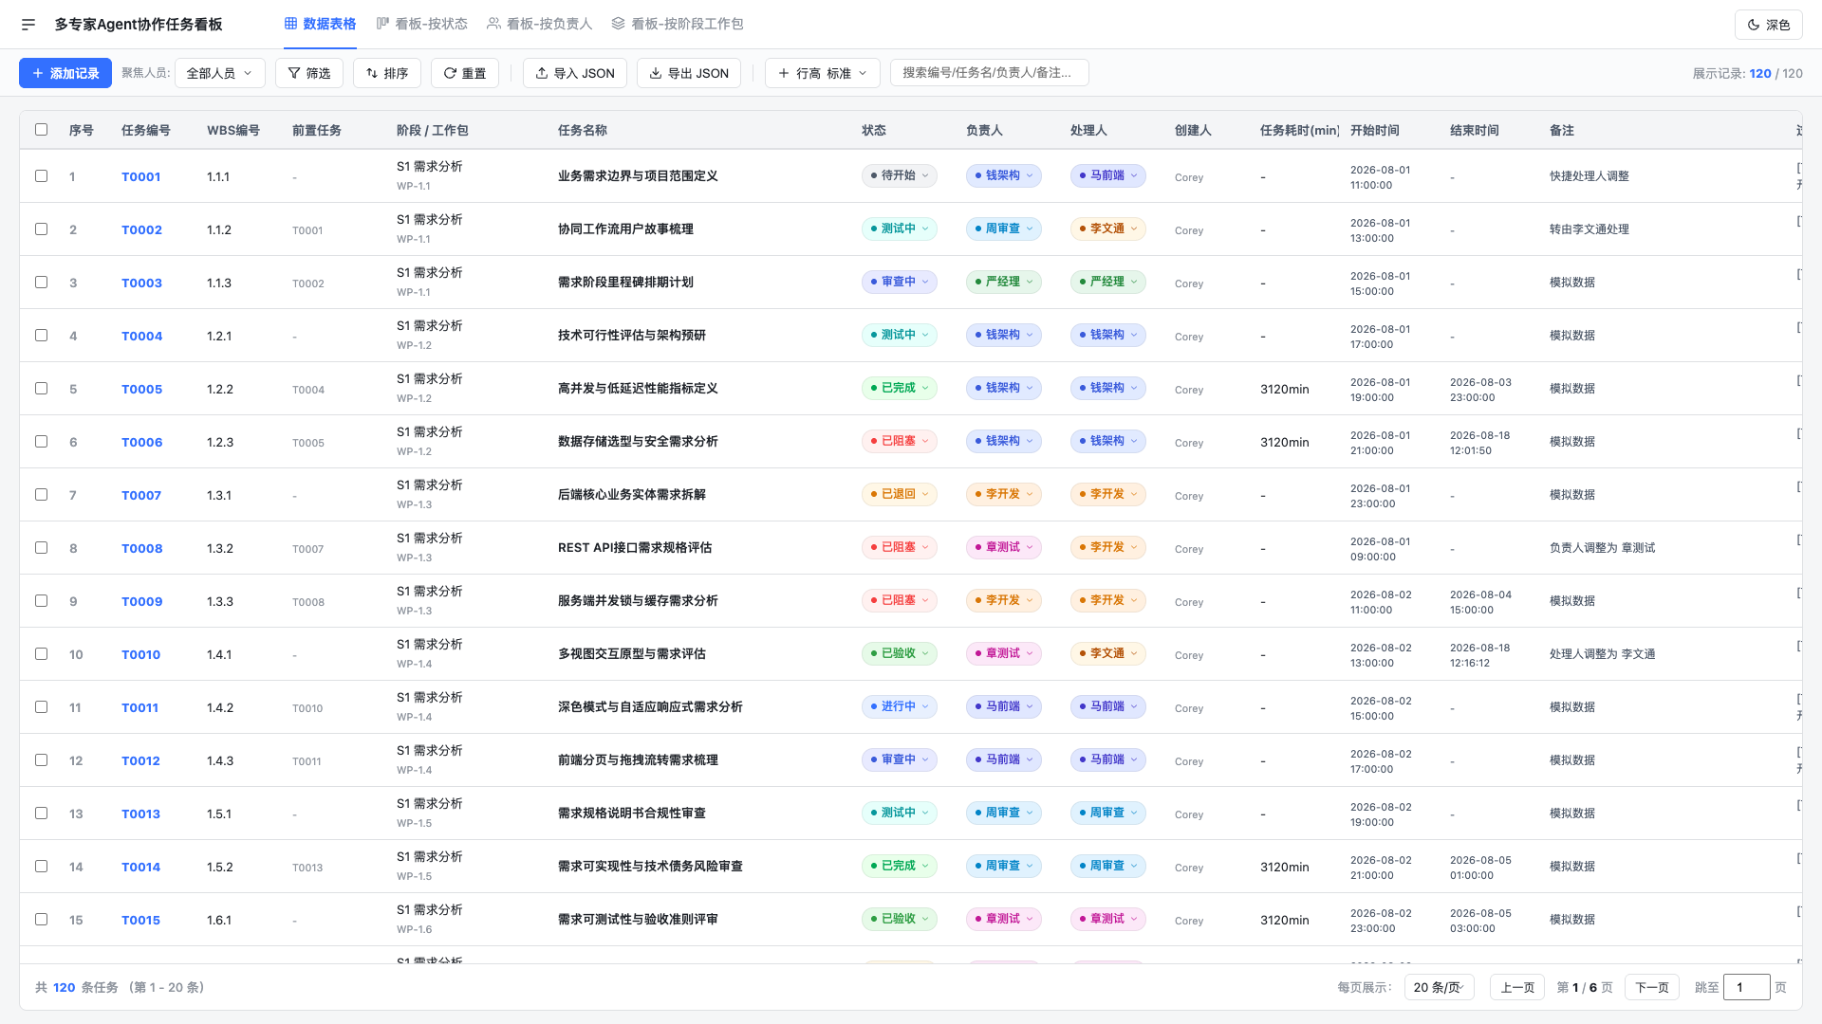Check the checkbox for row T0010
The image size is (1822, 1024).
[41, 654]
